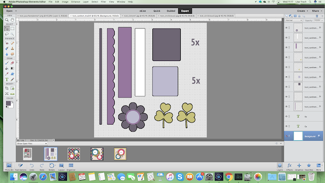
Task: Select the Clone Stamp tool
Action: tap(12, 48)
